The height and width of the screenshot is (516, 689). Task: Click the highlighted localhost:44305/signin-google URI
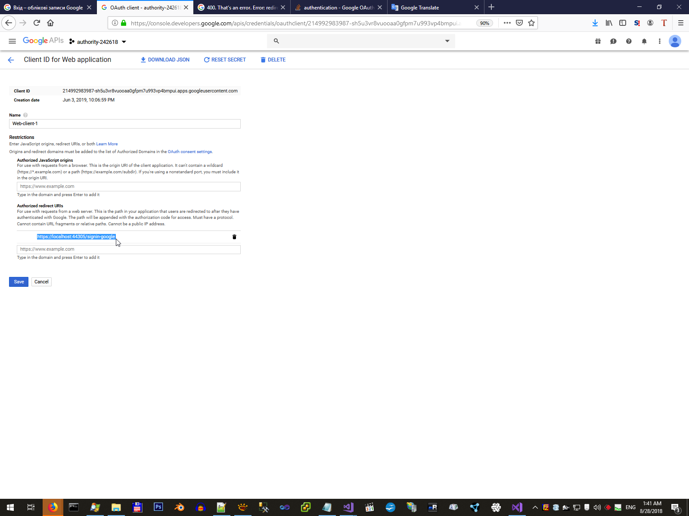76,237
